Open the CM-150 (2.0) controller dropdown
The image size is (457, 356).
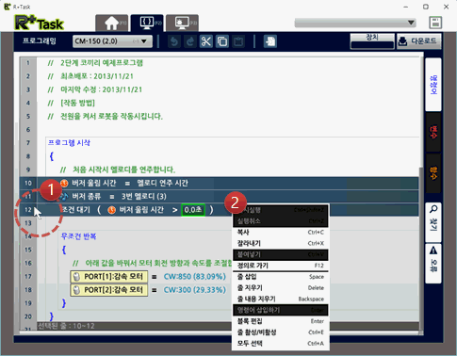coord(112,41)
